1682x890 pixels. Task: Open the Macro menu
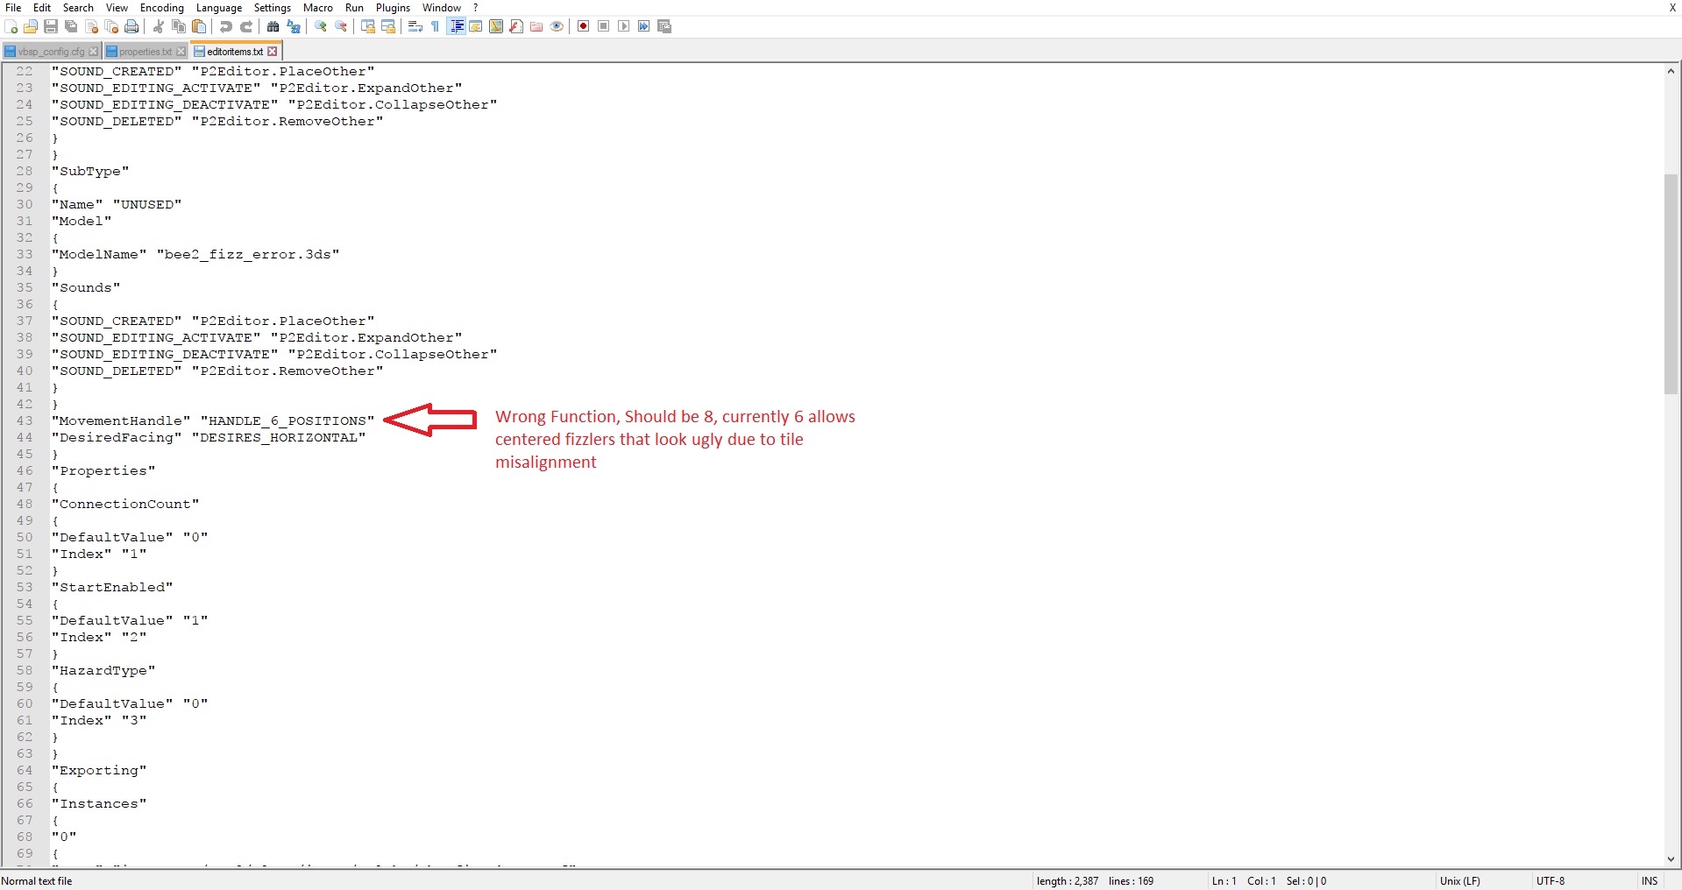point(318,8)
